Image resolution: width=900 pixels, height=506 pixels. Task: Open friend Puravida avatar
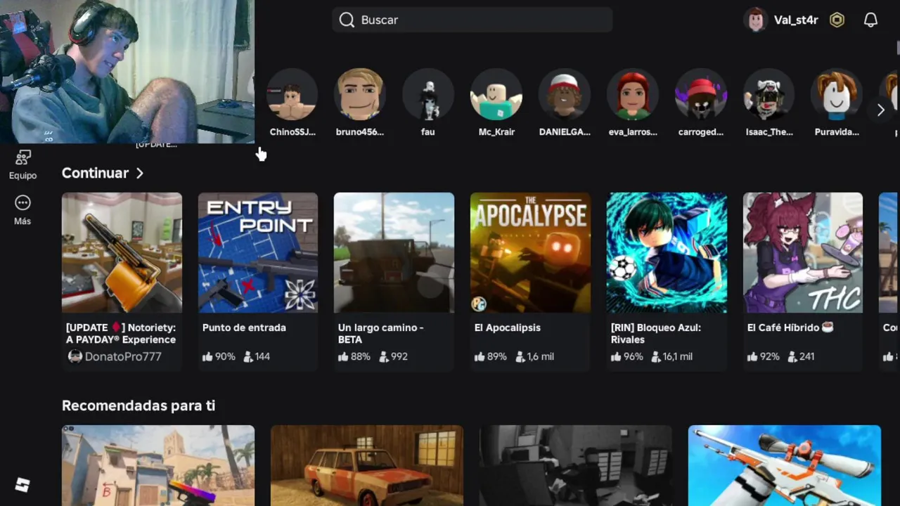837,94
